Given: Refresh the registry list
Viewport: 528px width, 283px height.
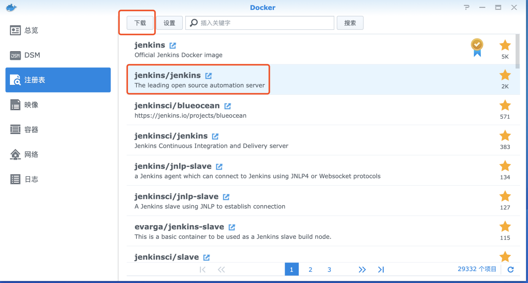Looking at the screenshot, I should [511, 269].
